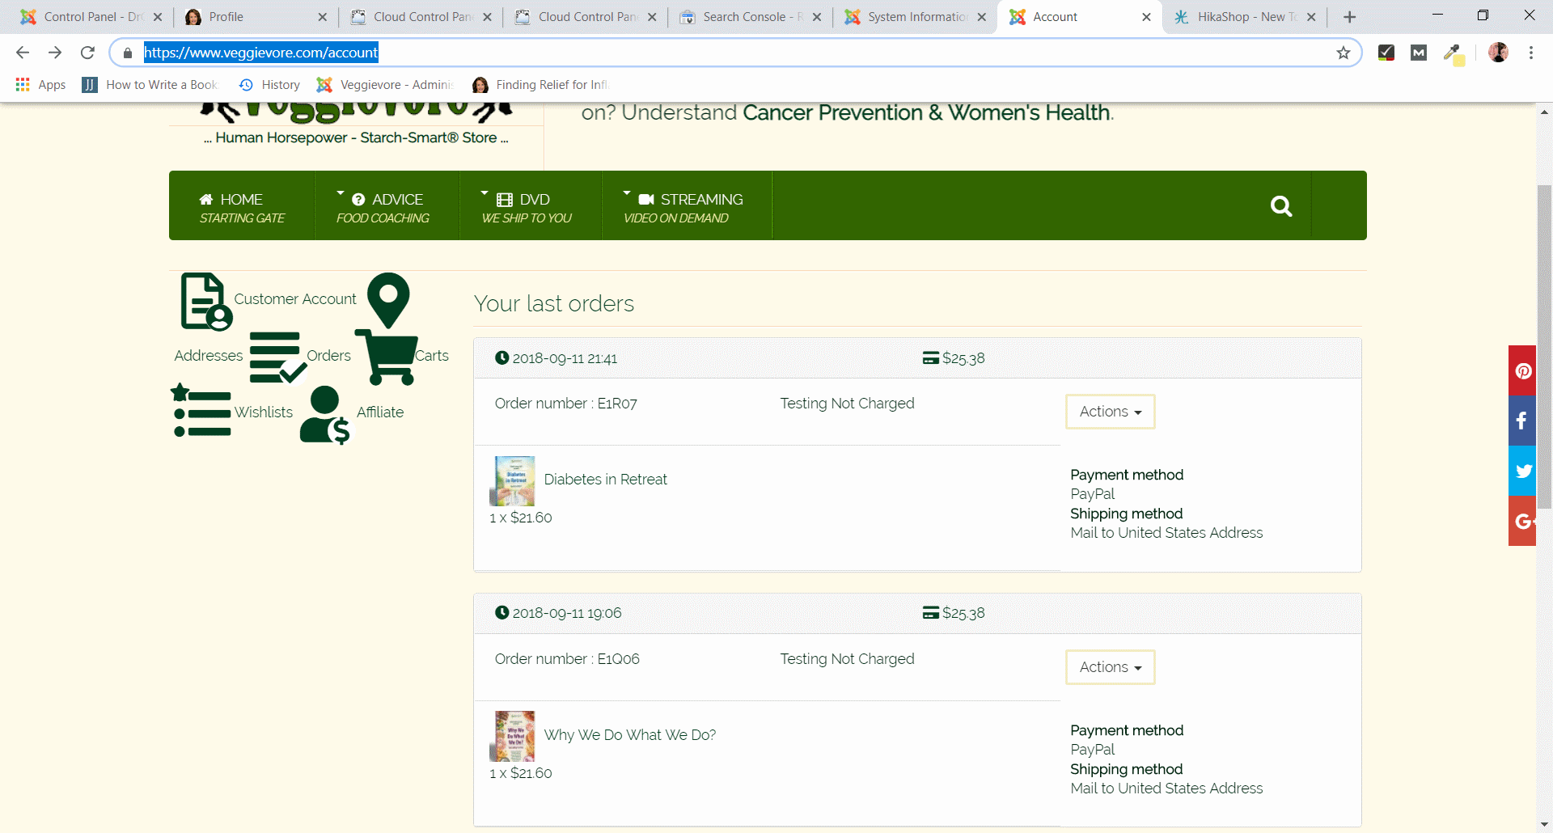This screenshot has height=833, width=1553.
Task: Expand Actions dropdown for order E1R07
Action: 1110,412
